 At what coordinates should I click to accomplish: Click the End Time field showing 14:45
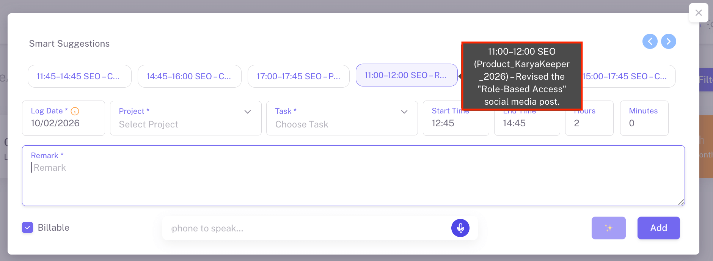526,123
